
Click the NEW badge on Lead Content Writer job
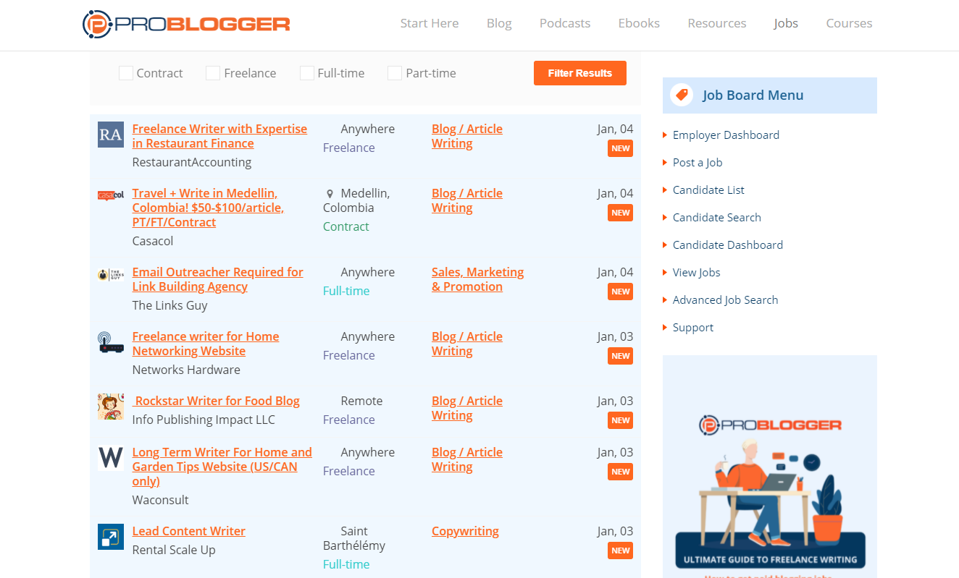[x=621, y=551]
